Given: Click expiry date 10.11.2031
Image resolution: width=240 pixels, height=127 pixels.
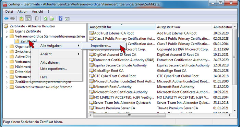Looking at the screenshot, I should click(x=221, y=54).
